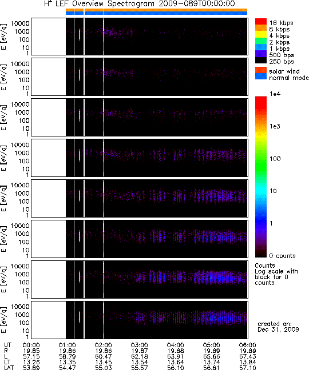Click the '1 kbps' legend label
The height and width of the screenshot is (370, 309).
coord(279,49)
